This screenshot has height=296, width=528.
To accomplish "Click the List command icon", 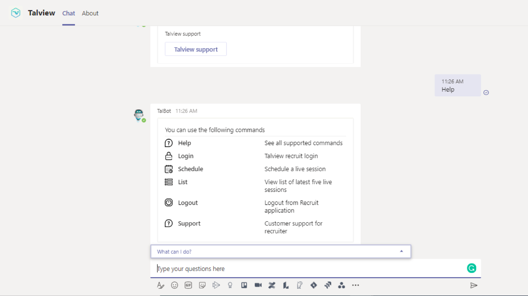I will 169,182.
